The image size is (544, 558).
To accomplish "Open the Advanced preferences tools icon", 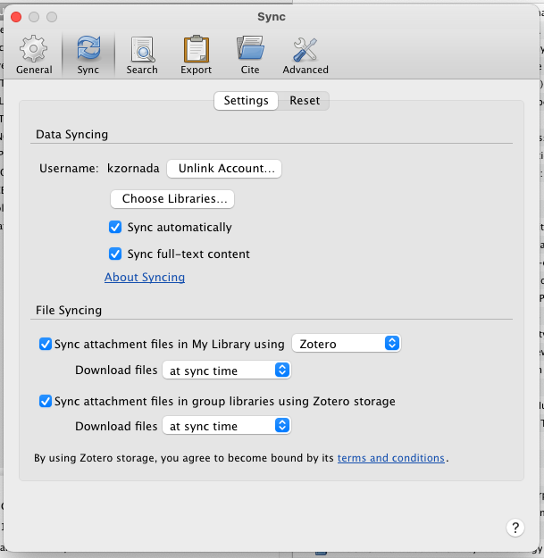I will click(305, 54).
